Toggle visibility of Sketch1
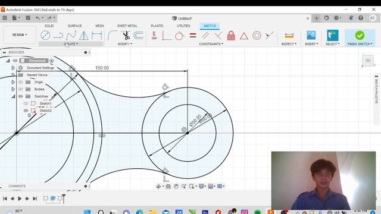381x214 pixels. (x=26, y=103)
